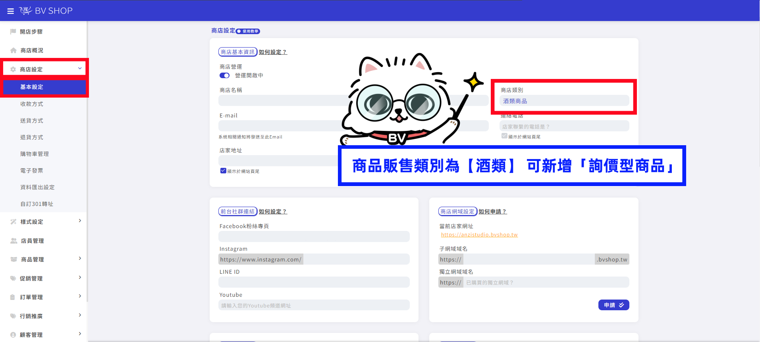The width and height of the screenshot is (760, 342).
Task: Open the anzistudio.bvshop.tw store URL
Action: [479, 234]
